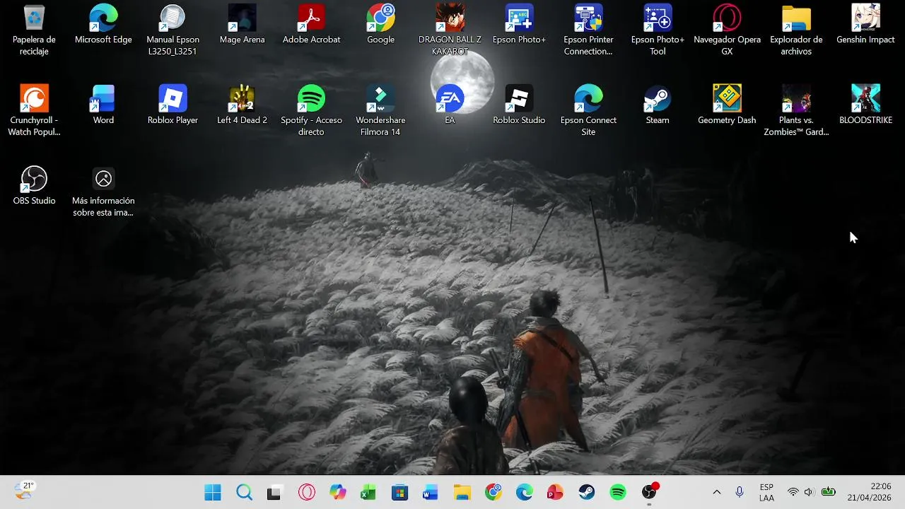Image resolution: width=905 pixels, height=509 pixels.
Task: Open the volume speaker tray icon
Action: tap(810, 493)
